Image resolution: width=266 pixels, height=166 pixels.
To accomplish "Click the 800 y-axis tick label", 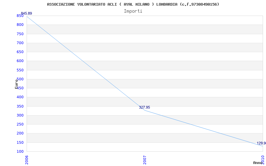I will click(x=20, y=25).
